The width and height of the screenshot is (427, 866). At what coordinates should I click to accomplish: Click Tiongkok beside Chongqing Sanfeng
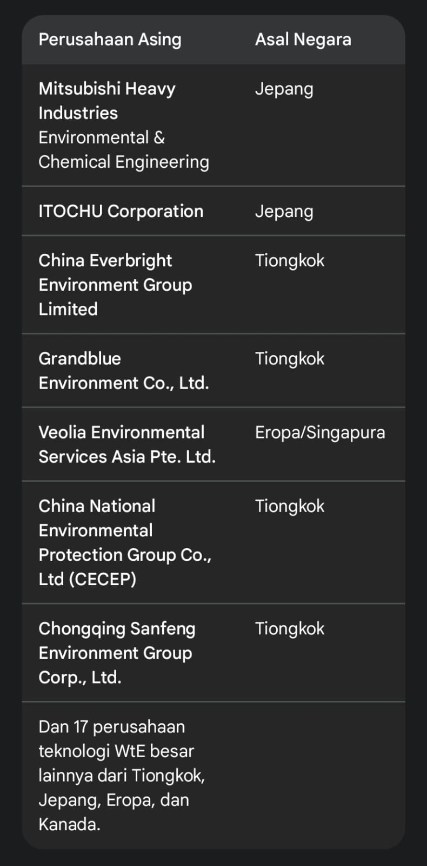coord(289,628)
